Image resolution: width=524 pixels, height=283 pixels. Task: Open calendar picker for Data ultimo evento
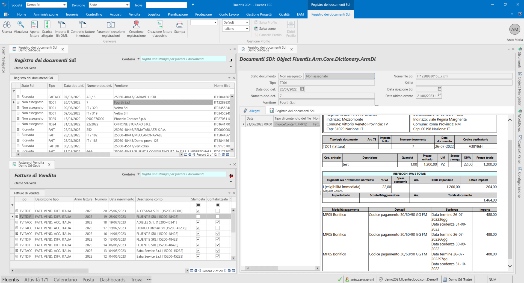pos(439,96)
